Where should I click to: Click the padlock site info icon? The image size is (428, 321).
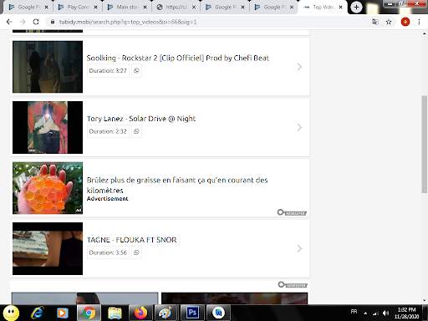click(53, 22)
